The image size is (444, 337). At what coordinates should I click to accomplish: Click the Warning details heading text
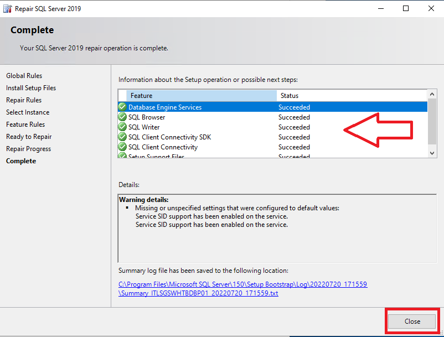coord(144,200)
